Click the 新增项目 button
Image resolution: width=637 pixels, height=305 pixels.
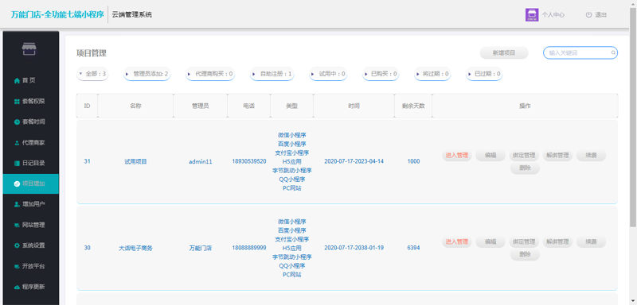tap(504, 52)
